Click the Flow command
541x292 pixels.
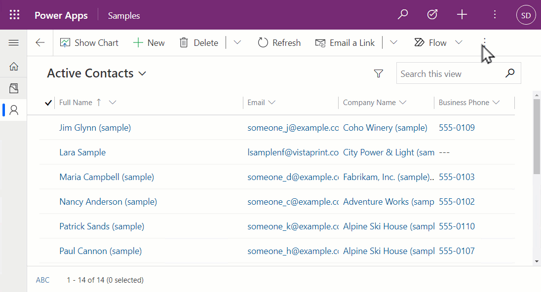[x=430, y=43]
